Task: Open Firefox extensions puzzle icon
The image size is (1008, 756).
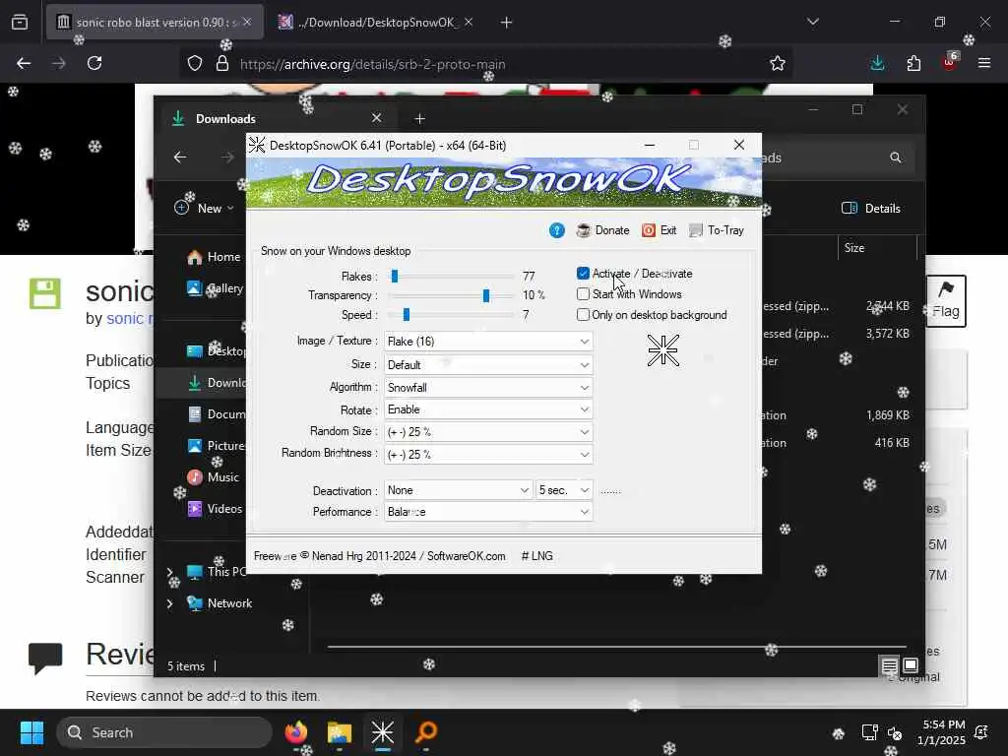Action: click(913, 63)
